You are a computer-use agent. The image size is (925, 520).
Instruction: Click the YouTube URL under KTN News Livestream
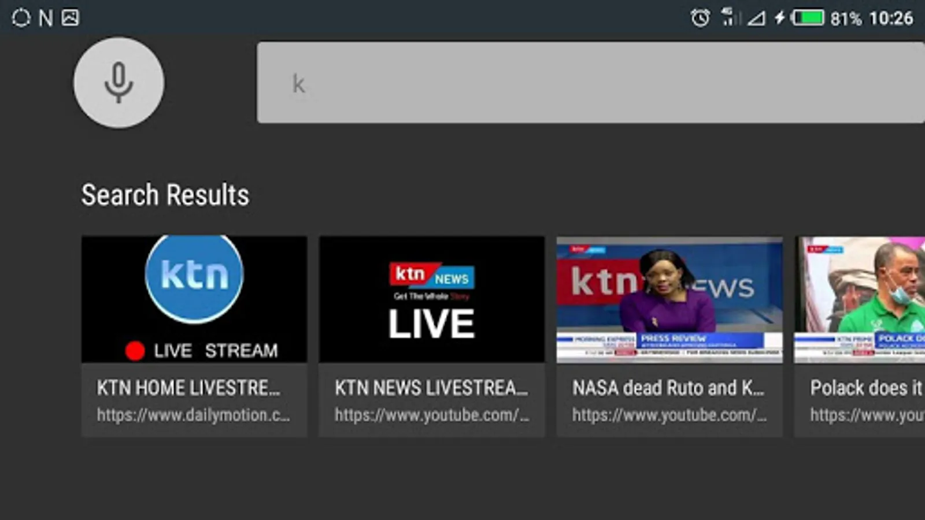point(432,415)
